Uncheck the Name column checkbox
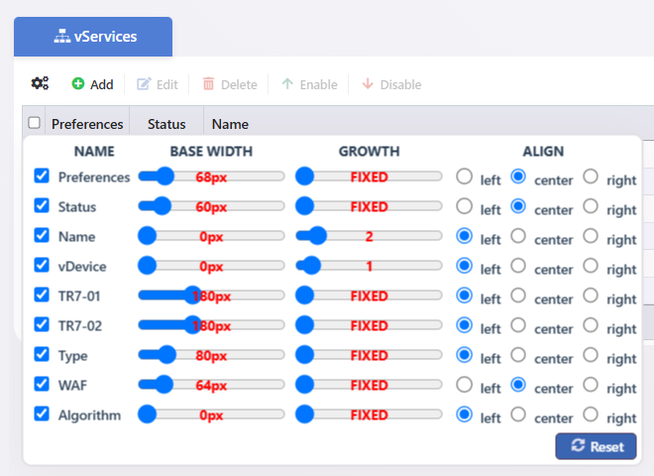The image size is (654, 476). click(42, 235)
